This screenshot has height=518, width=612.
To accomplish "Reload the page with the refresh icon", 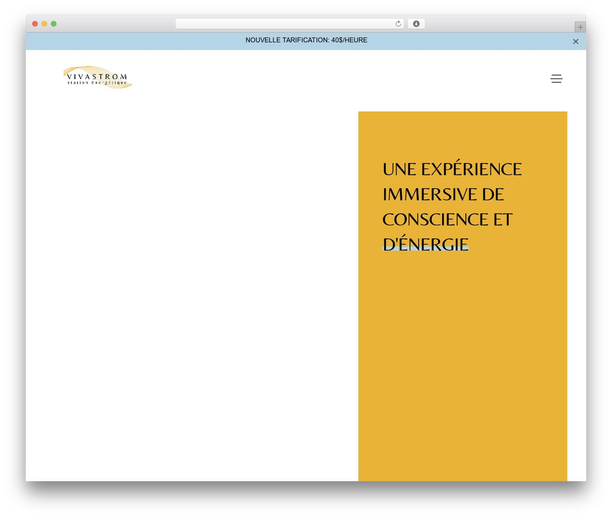I will click(x=398, y=24).
